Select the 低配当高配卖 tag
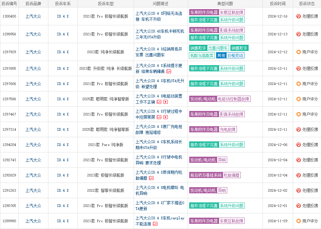This screenshot has width=321, height=229. click(202, 55)
